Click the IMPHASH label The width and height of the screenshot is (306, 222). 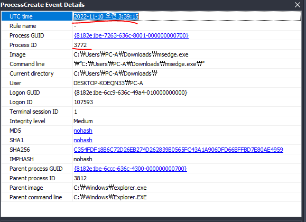tap(22, 159)
